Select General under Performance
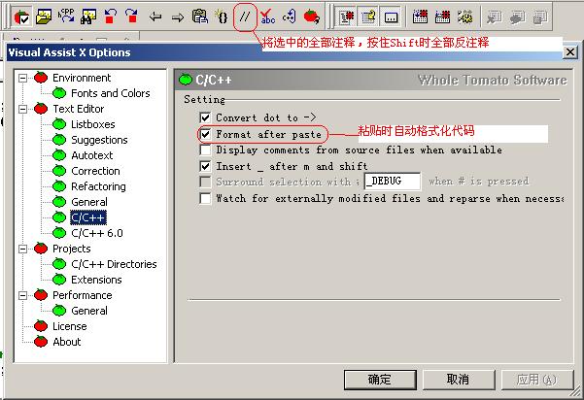 click(89, 311)
